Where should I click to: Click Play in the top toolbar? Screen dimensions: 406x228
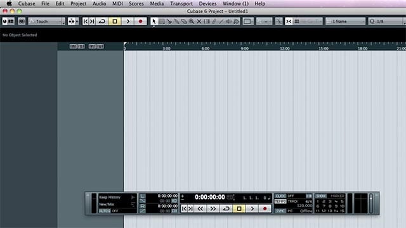point(128,22)
